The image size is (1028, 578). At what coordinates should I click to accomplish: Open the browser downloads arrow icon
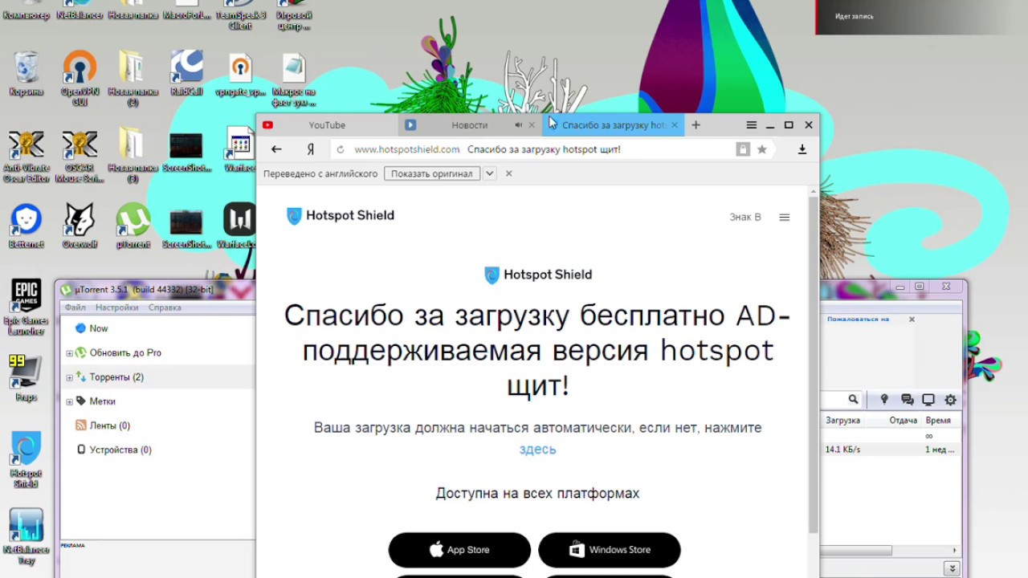tap(802, 149)
